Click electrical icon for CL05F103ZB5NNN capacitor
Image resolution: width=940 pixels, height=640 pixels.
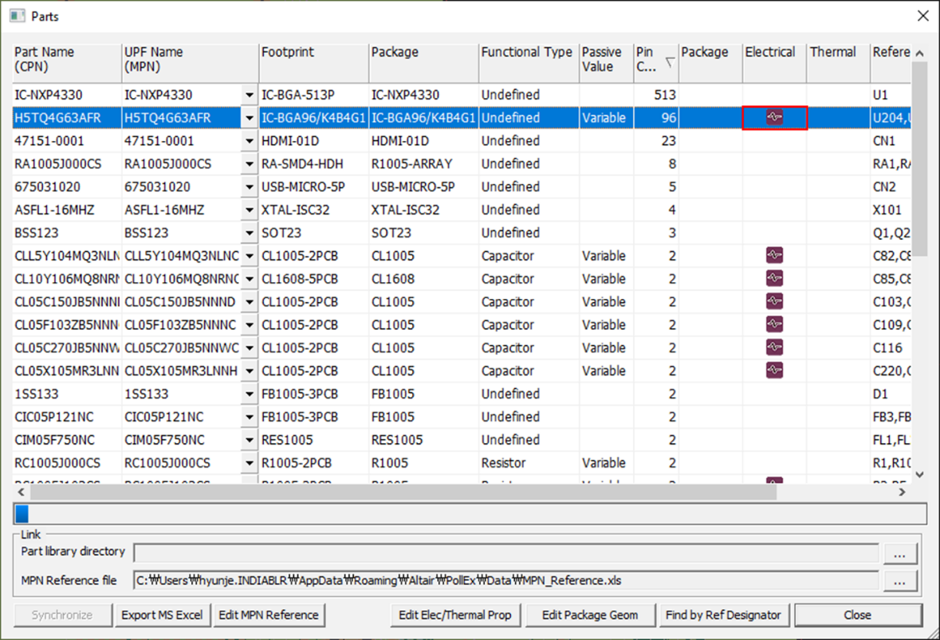point(774,325)
